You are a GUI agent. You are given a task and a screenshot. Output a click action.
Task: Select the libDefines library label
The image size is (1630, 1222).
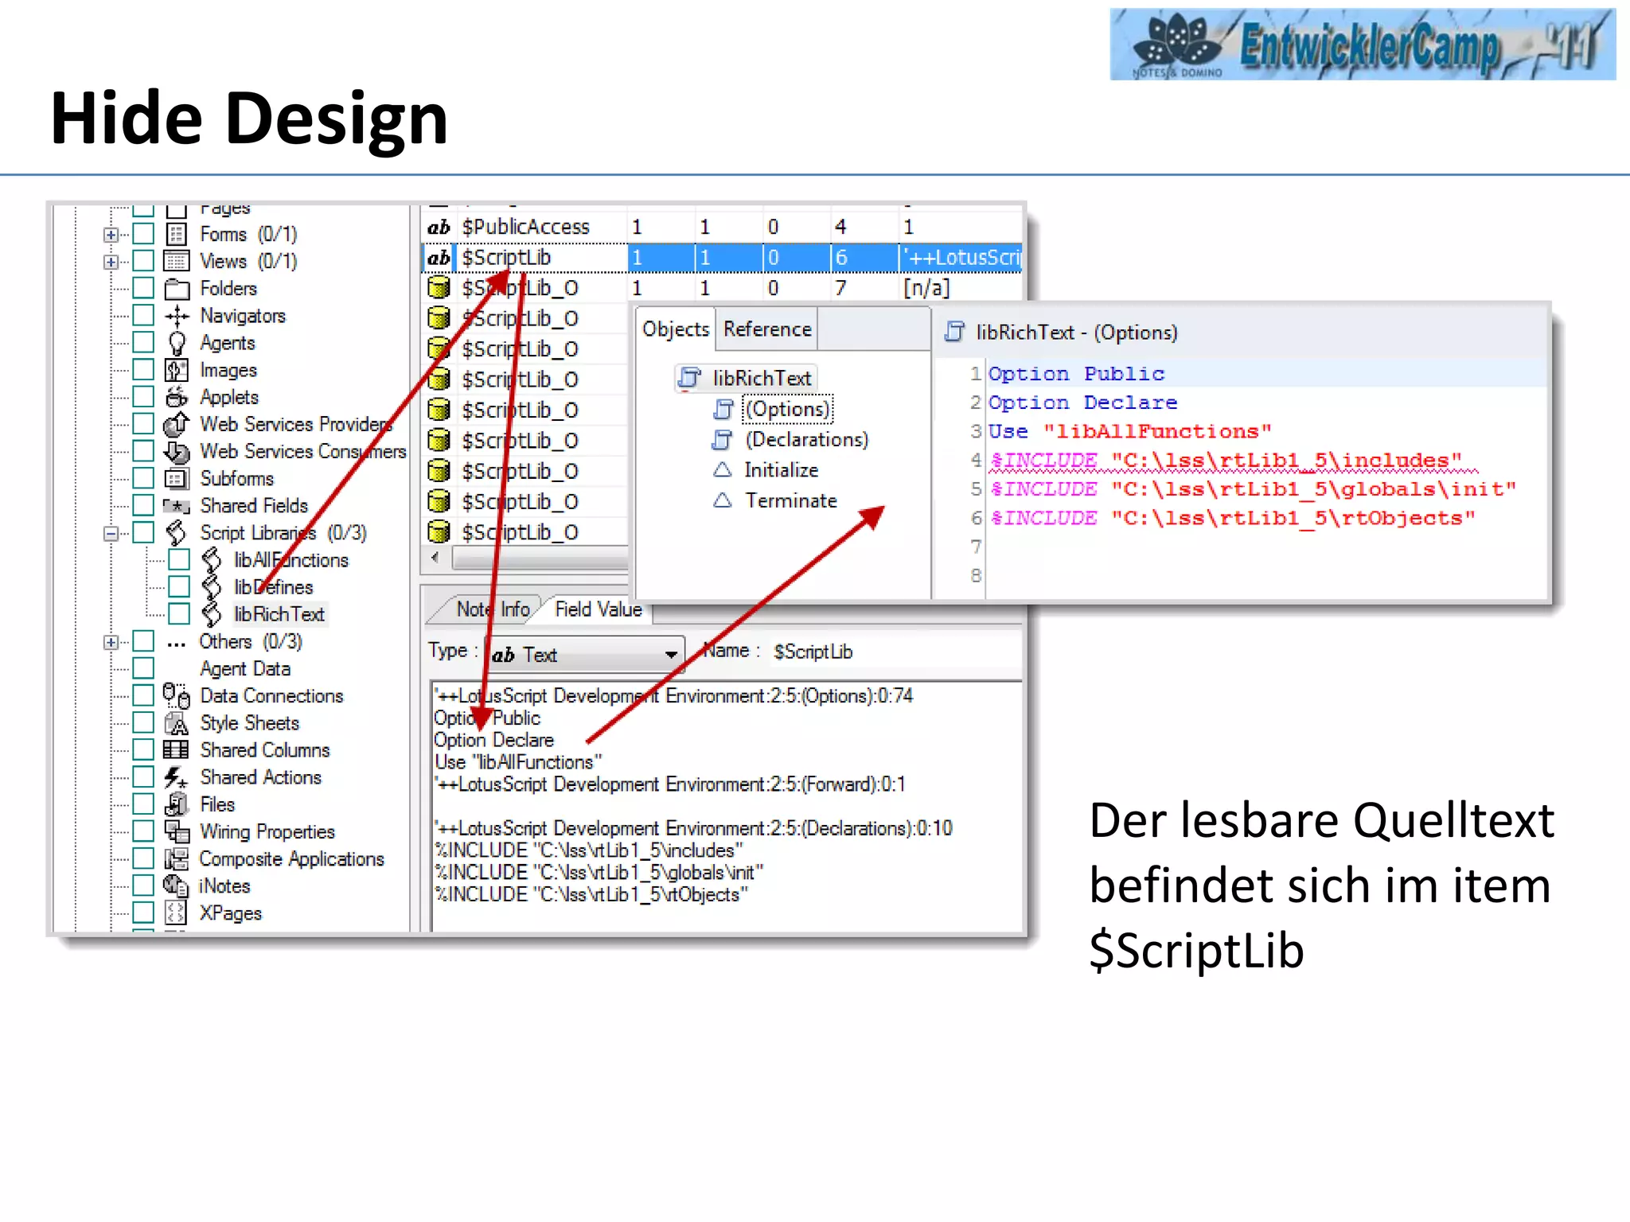[273, 587]
